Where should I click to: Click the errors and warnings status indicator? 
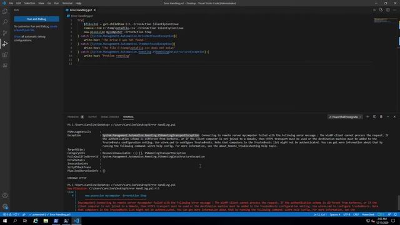pos(11,214)
